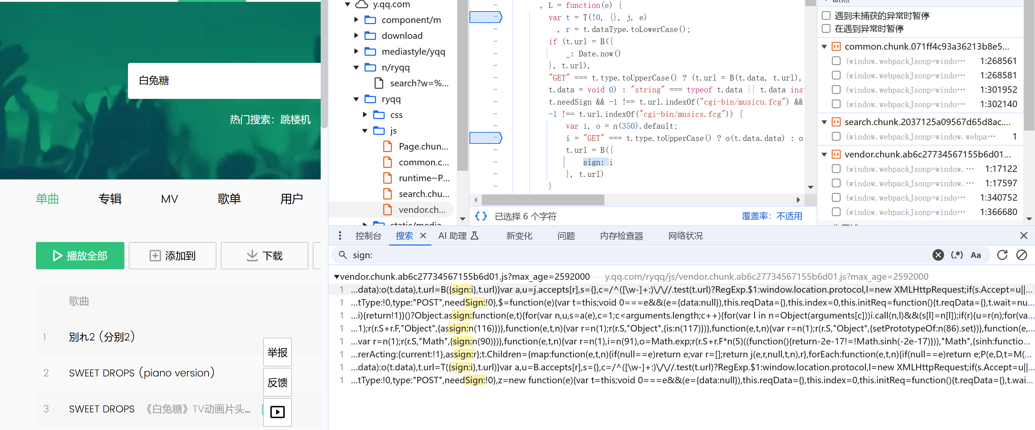Click the refresh search results icon
Viewport: 1035px width, 430px height.
tap(1002, 255)
